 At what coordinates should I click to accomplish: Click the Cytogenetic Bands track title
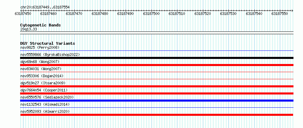coord(41,25)
